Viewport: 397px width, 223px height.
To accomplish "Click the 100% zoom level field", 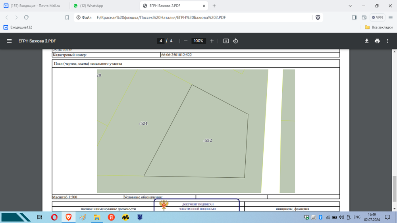I will point(198,41).
